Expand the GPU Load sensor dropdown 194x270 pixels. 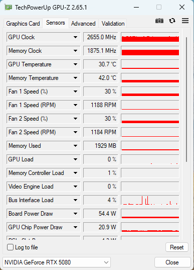(x=75, y=159)
